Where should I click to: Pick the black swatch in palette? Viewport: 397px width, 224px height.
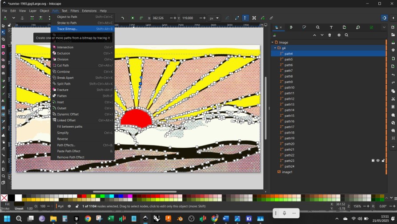coord(11,198)
